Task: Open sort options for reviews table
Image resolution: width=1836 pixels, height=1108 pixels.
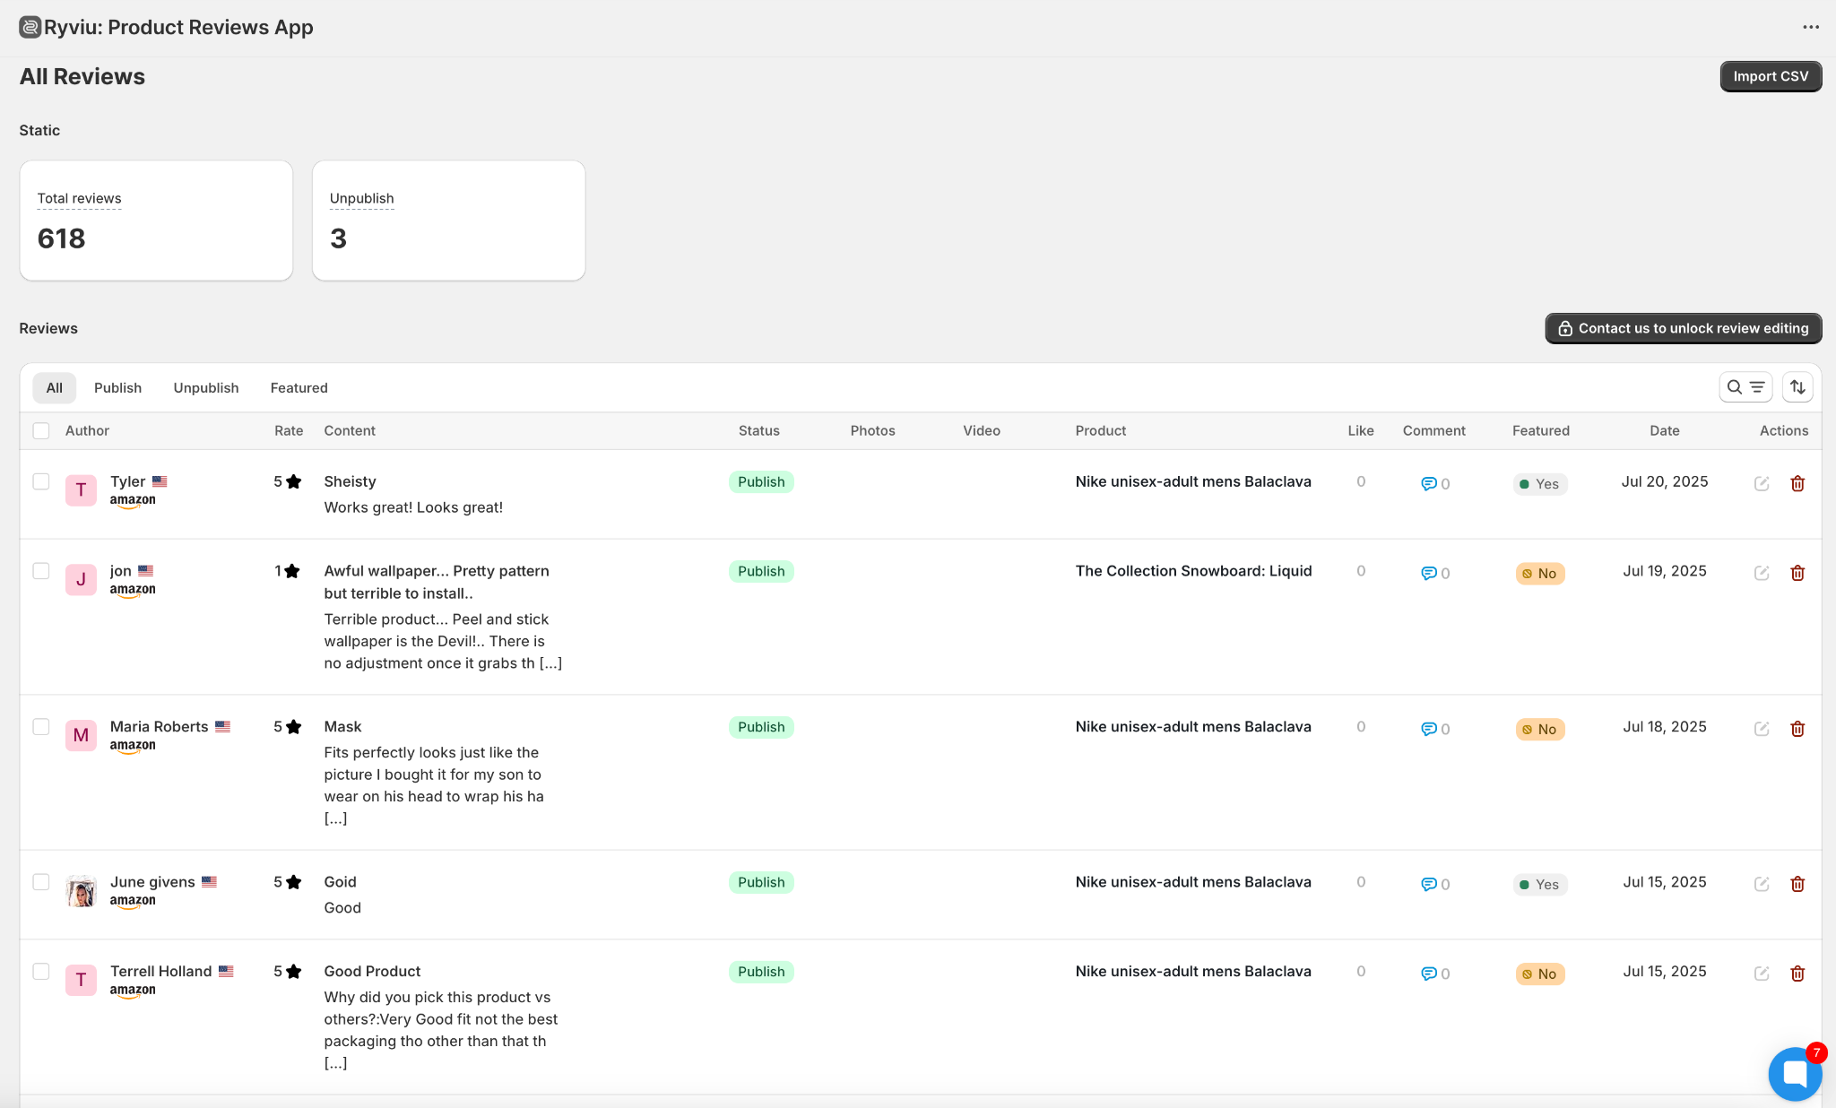Action: (1797, 387)
